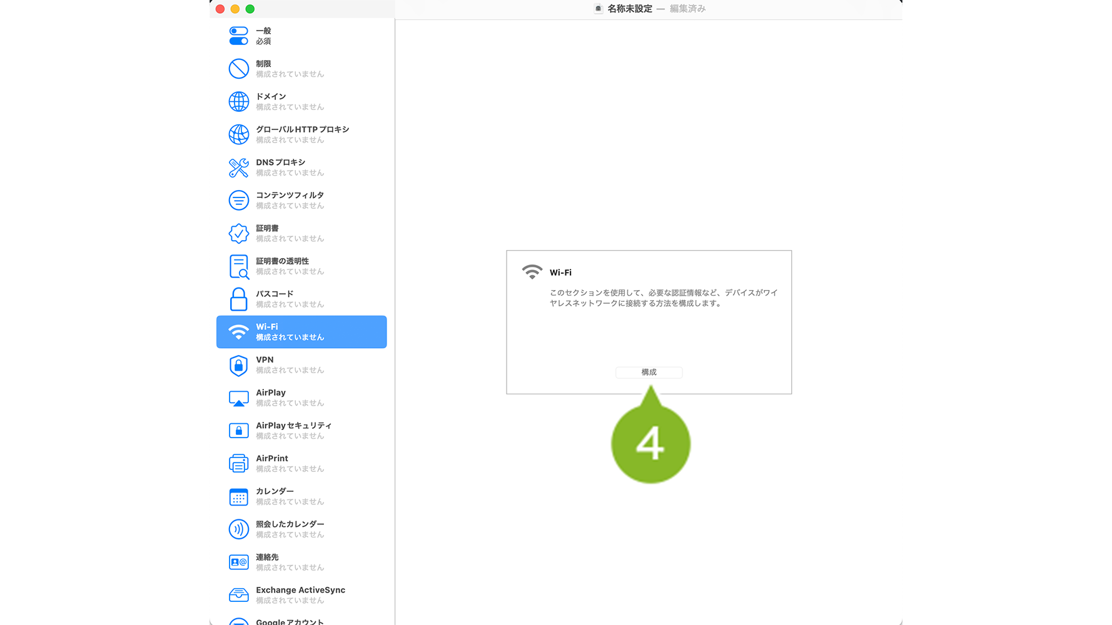Click the コンテンツフィルタ icon

[238, 200]
